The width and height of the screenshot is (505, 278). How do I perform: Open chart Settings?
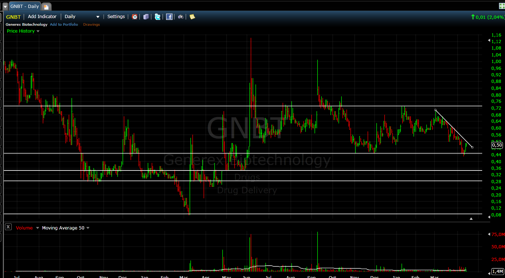click(116, 17)
